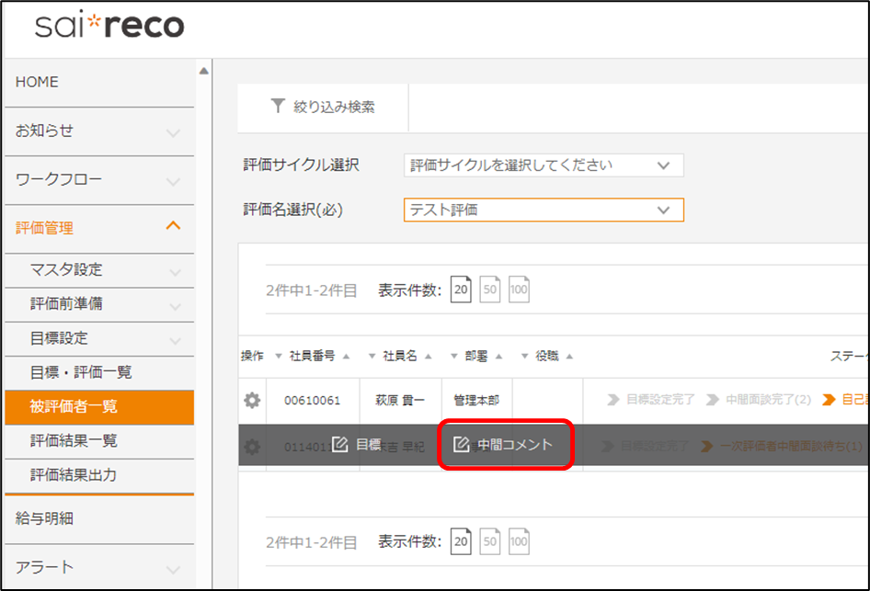Open 評価結果一覧 in the sidebar
The image size is (870, 591).
click(74, 441)
